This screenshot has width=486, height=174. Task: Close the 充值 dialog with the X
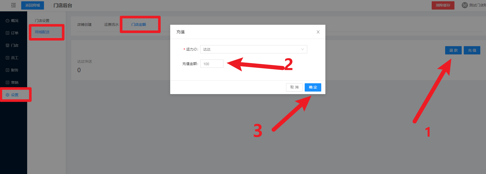pyautogui.click(x=318, y=32)
